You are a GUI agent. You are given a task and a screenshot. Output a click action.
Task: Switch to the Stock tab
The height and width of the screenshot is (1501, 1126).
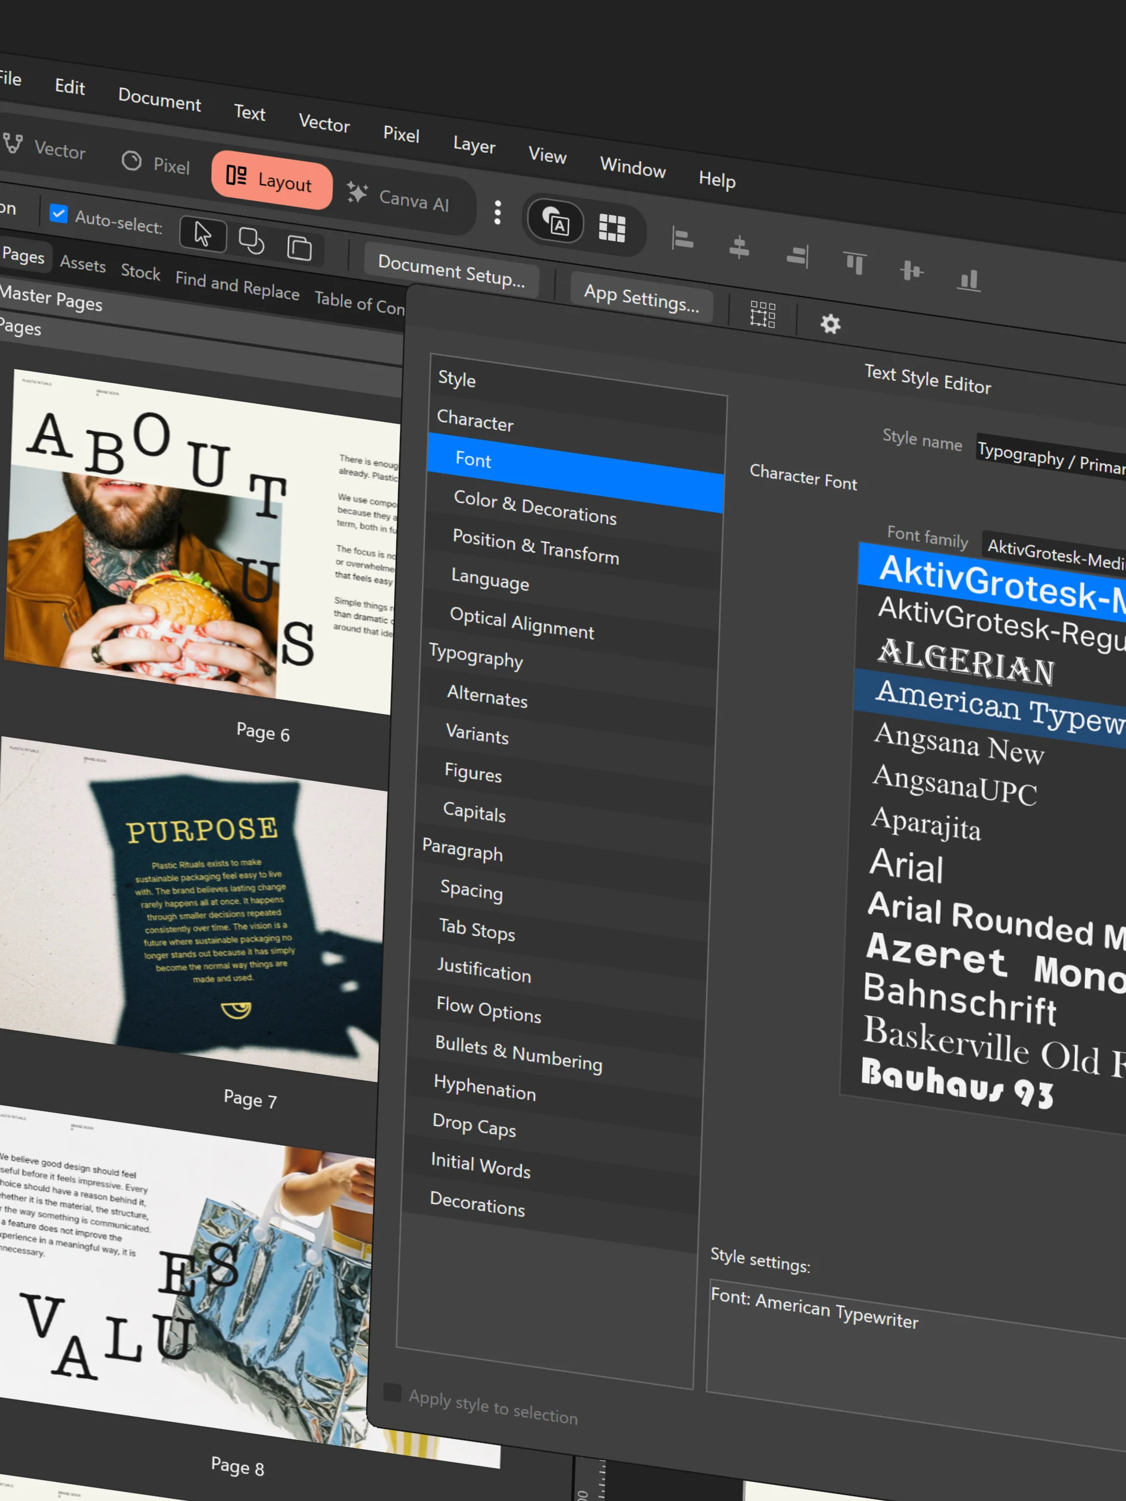[x=140, y=271]
